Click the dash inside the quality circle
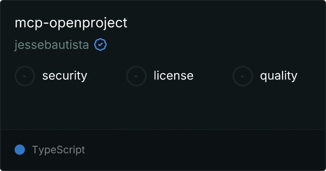326x171 pixels. click(243, 76)
